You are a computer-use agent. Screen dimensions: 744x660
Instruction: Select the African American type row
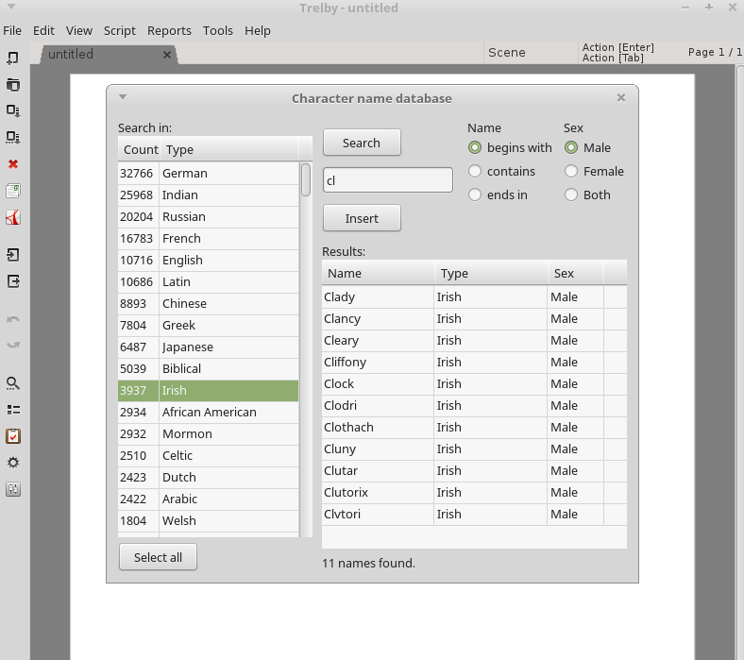209,412
